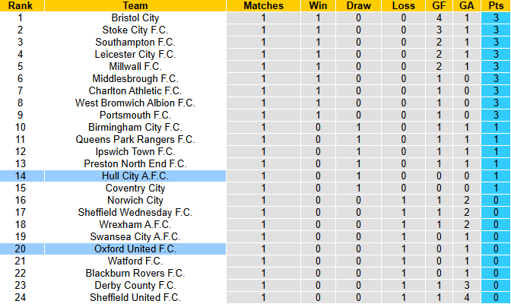511x304 pixels.
Task: Select Sheffield Wednesday F.C. team name
Action: (x=135, y=212)
